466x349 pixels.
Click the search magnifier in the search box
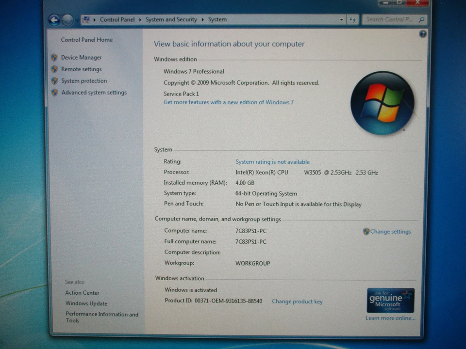click(420, 19)
